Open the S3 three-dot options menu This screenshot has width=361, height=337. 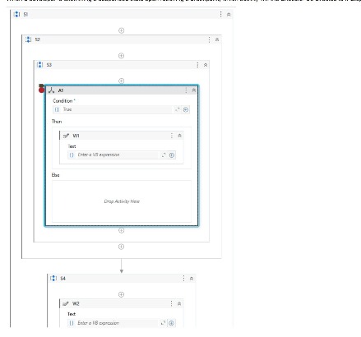coord(197,65)
